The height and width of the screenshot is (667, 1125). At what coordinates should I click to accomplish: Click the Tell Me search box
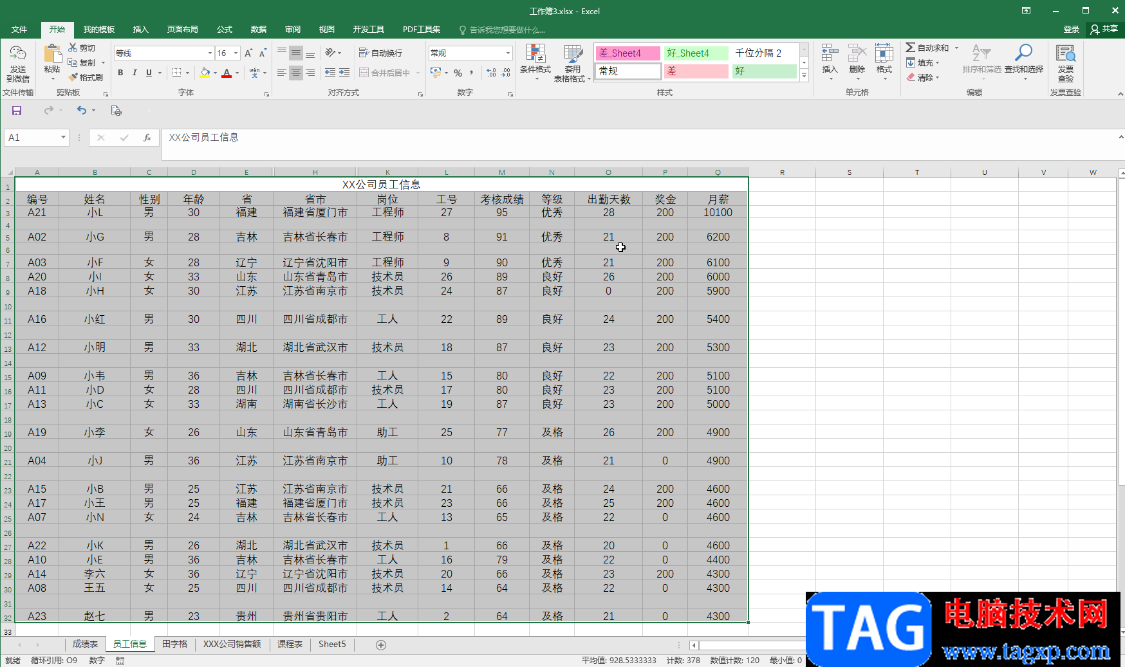tap(502, 30)
